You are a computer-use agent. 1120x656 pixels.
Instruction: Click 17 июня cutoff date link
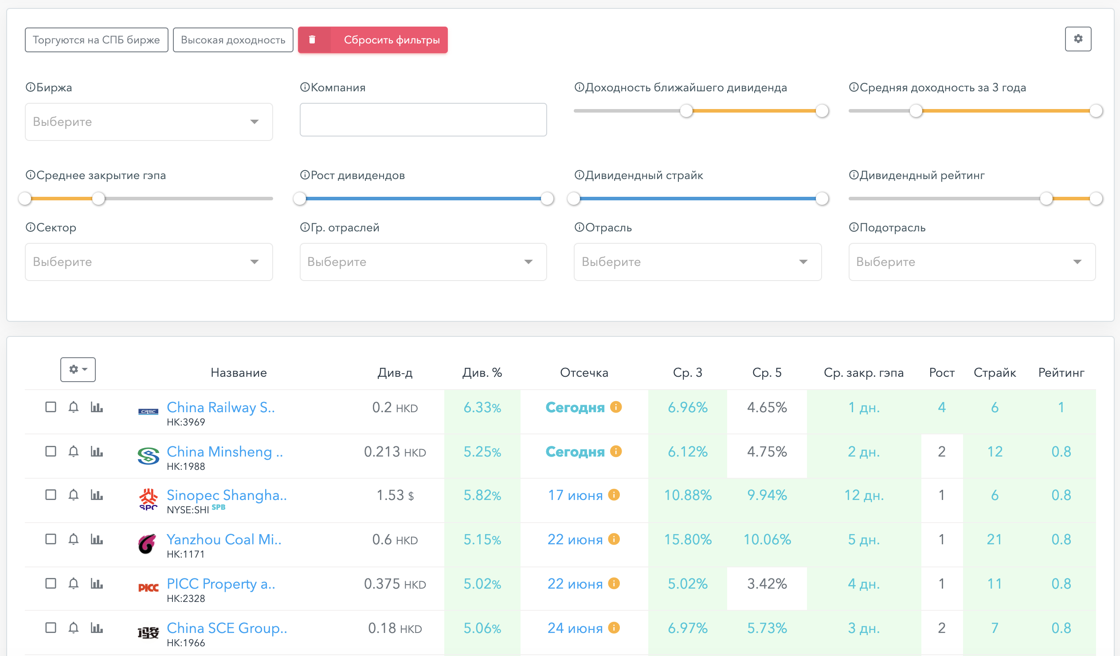coord(575,495)
